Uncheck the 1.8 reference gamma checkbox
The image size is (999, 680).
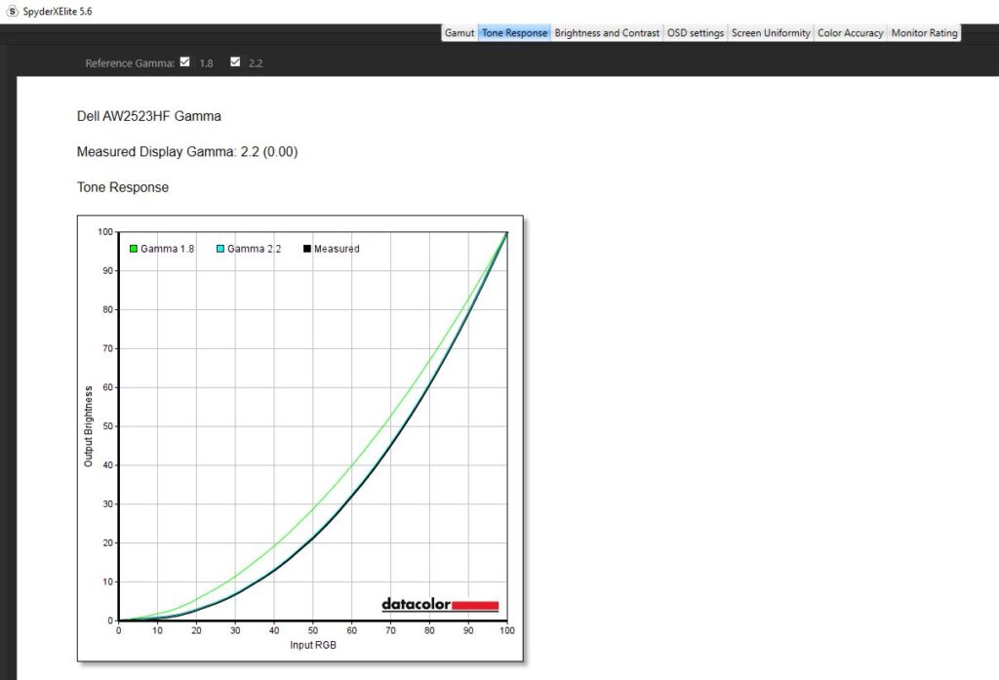coord(185,62)
